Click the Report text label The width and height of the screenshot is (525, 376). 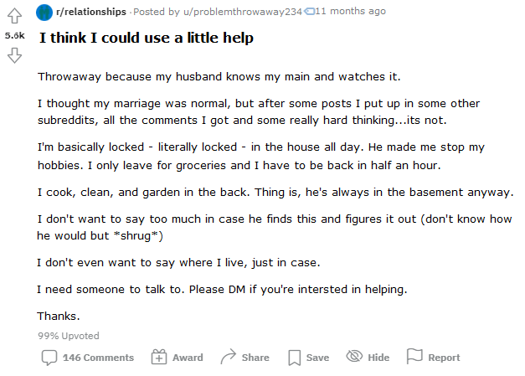[x=444, y=358]
